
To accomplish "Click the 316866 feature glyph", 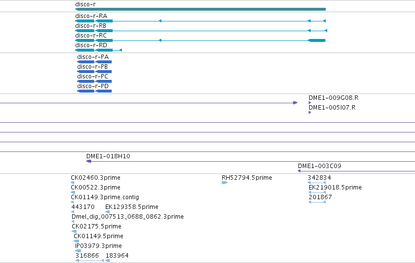I will click(90, 261).
